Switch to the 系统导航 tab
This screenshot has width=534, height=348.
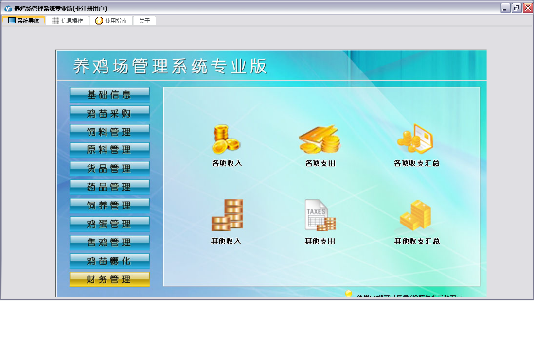[23, 21]
